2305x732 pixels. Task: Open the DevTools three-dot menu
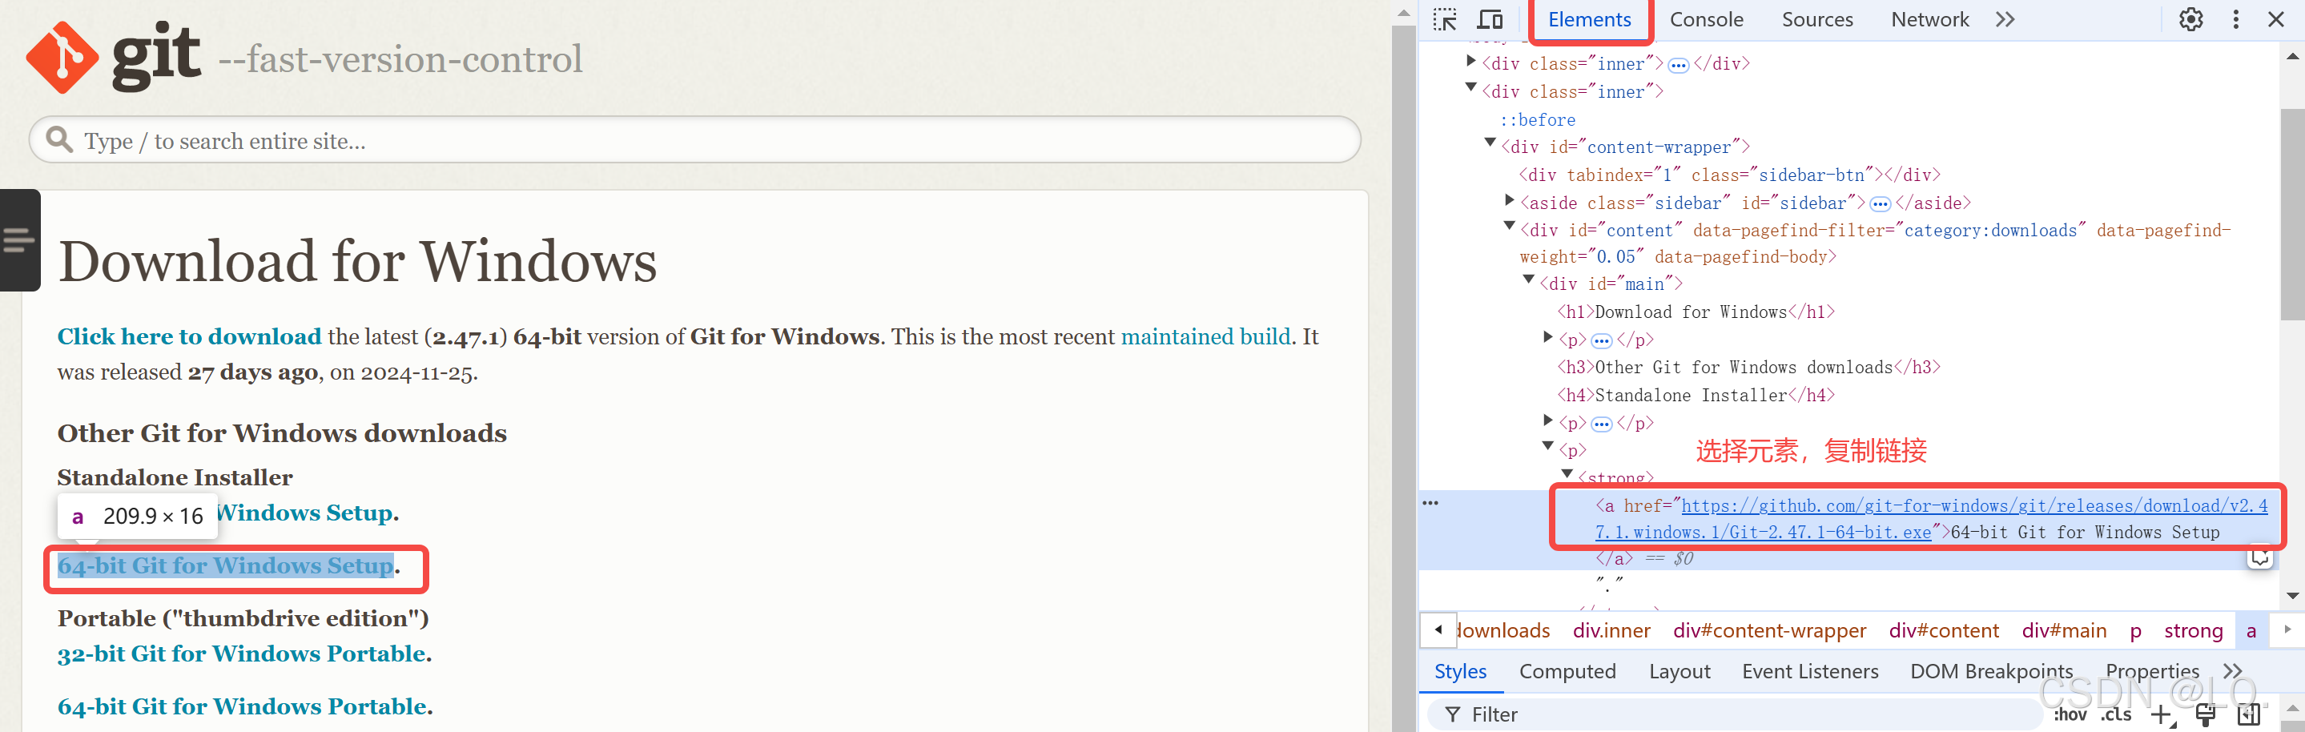click(2235, 20)
